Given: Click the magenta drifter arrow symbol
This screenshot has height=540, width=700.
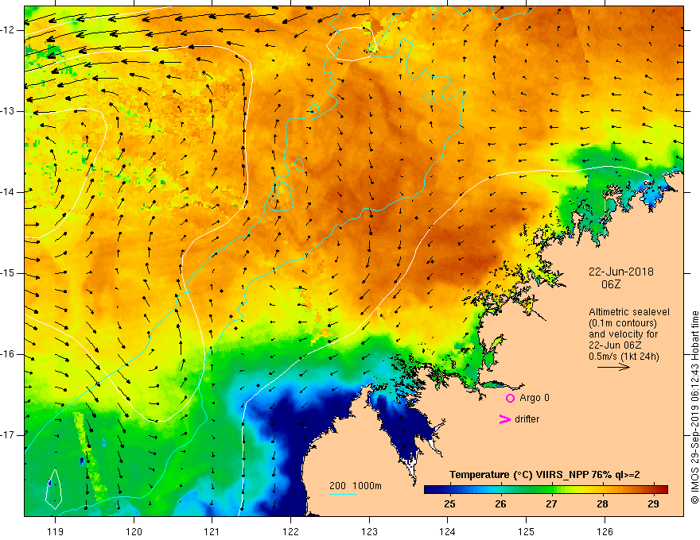Looking at the screenshot, I should pos(504,419).
